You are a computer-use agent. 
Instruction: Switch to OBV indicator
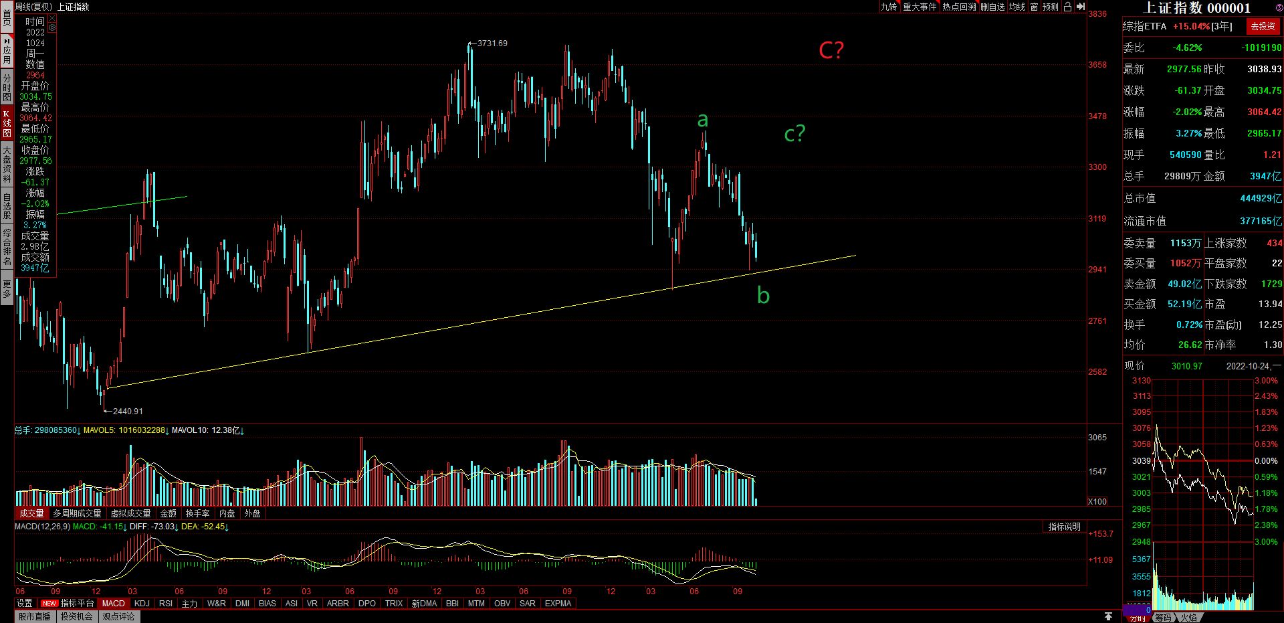[x=502, y=603]
